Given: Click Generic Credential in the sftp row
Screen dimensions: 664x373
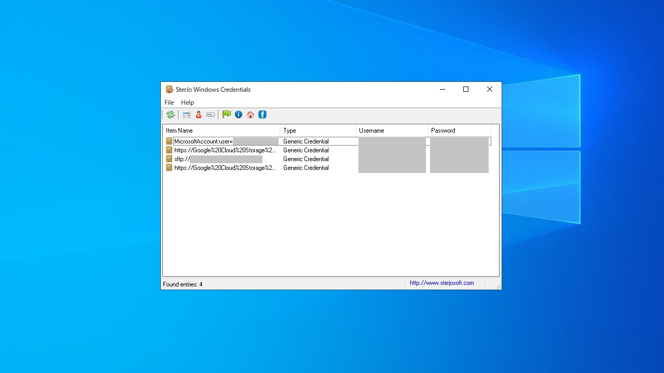Looking at the screenshot, I should [x=306, y=159].
